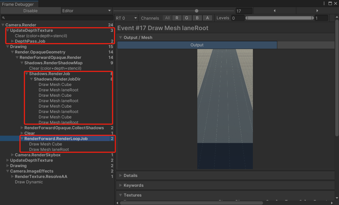The width and height of the screenshot is (339, 205).
Task: Click the horizontal scrollbar at panel bottom
Action: pyautogui.click(x=191, y=203)
